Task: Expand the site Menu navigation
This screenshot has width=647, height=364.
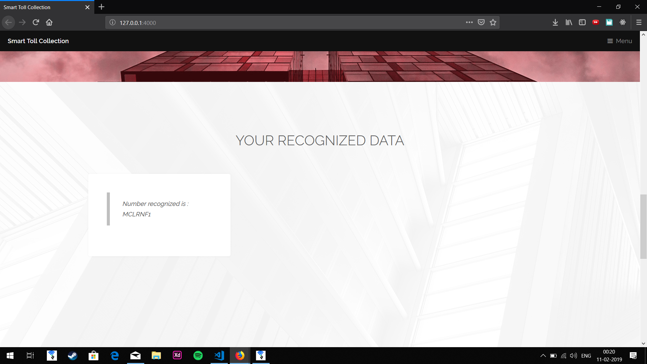Action: [x=619, y=41]
